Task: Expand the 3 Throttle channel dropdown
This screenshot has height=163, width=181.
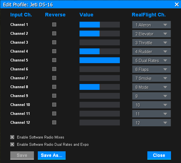Action: click(x=152, y=43)
